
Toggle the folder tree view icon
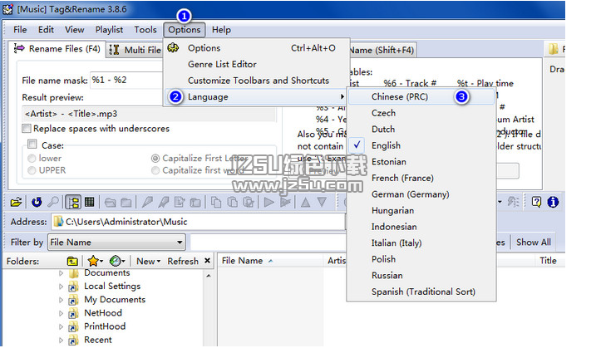pyautogui.click(x=73, y=202)
